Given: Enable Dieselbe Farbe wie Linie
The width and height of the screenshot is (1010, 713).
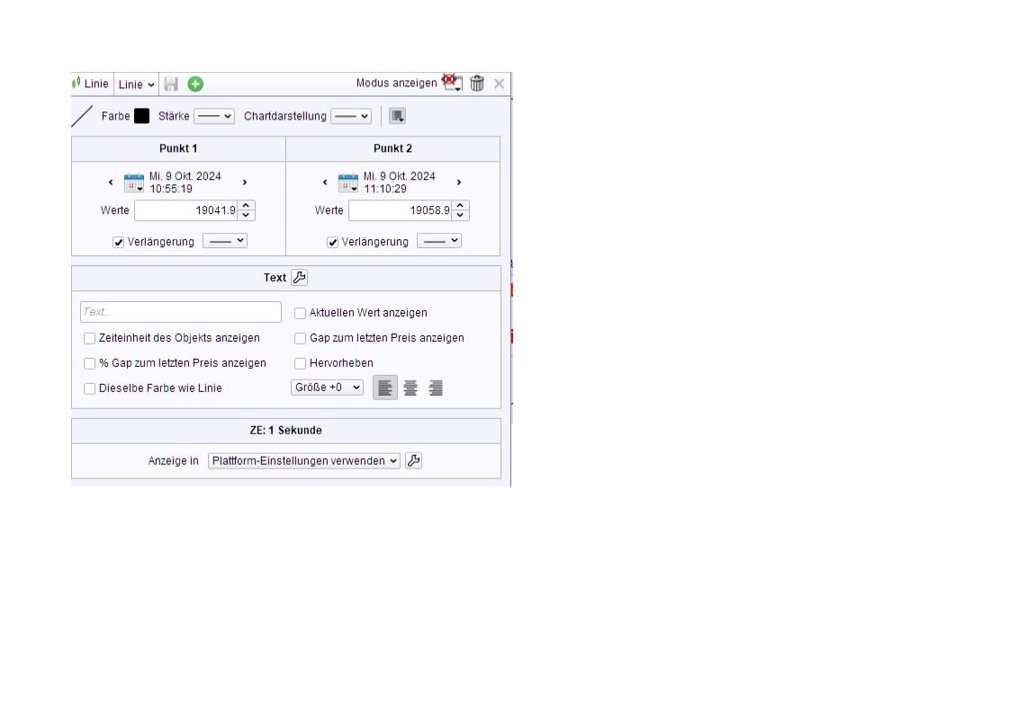Looking at the screenshot, I should point(89,388).
